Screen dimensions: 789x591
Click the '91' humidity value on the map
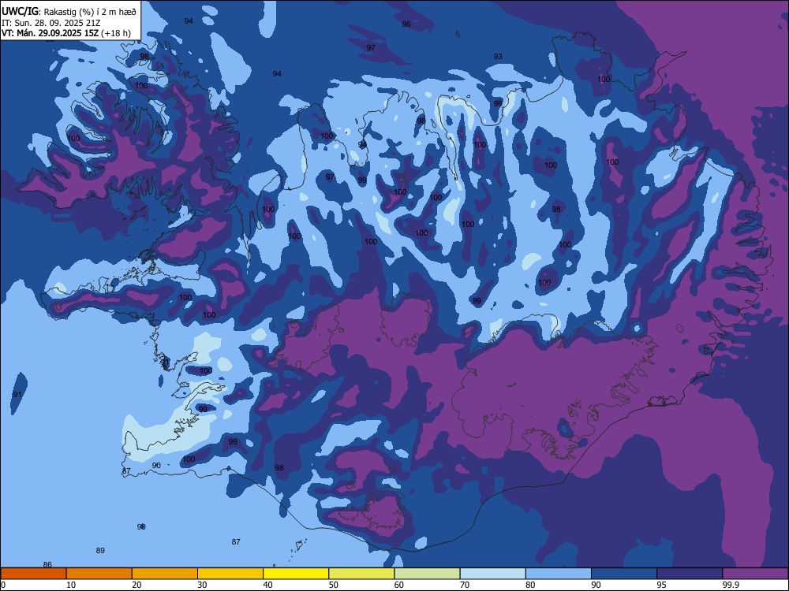[17, 395]
